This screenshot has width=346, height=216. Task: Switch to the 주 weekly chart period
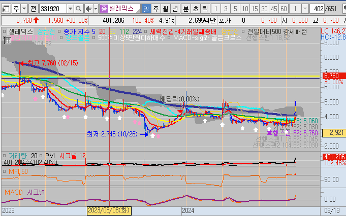pyautogui.click(x=156, y=9)
